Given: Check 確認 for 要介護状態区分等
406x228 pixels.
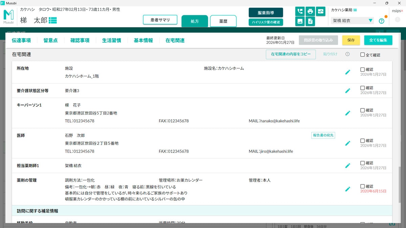Looking at the screenshot, I should [363, 87].
